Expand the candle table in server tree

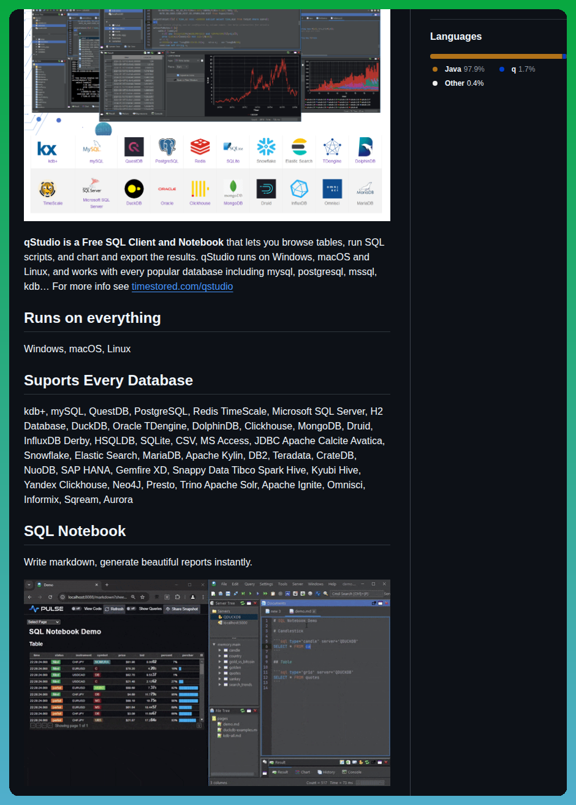click(220, 650)
